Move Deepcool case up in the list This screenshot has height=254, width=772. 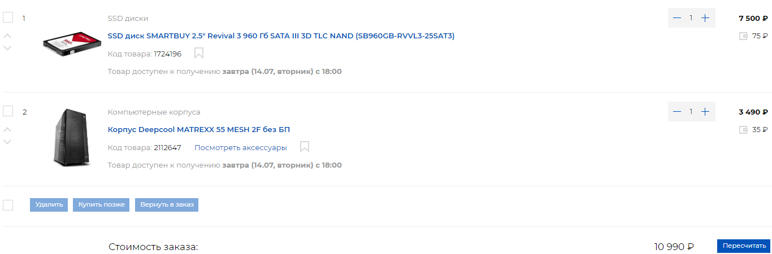pos(7,130)
